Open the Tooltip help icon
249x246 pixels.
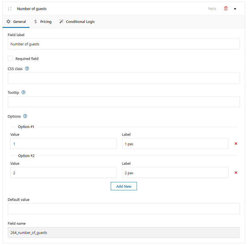click(x=24, y=92)
